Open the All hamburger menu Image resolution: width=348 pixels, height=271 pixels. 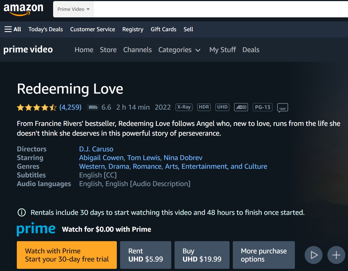point(13,29)
